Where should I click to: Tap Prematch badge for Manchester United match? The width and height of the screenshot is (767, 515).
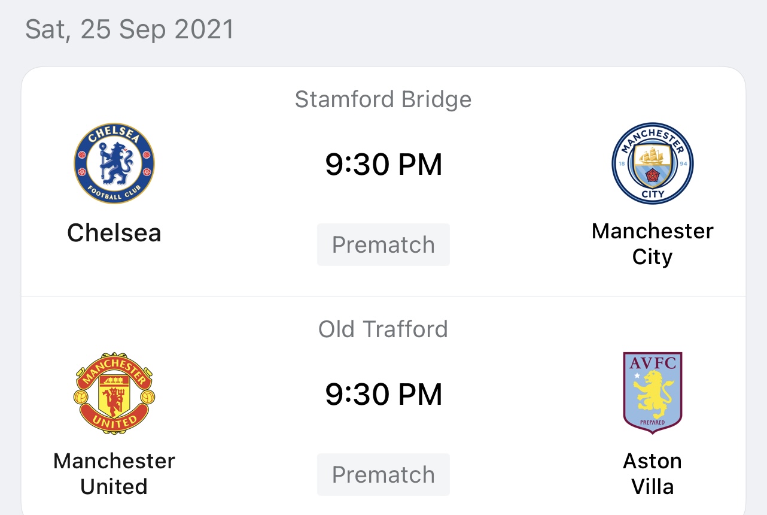click(x=383, y=475)
